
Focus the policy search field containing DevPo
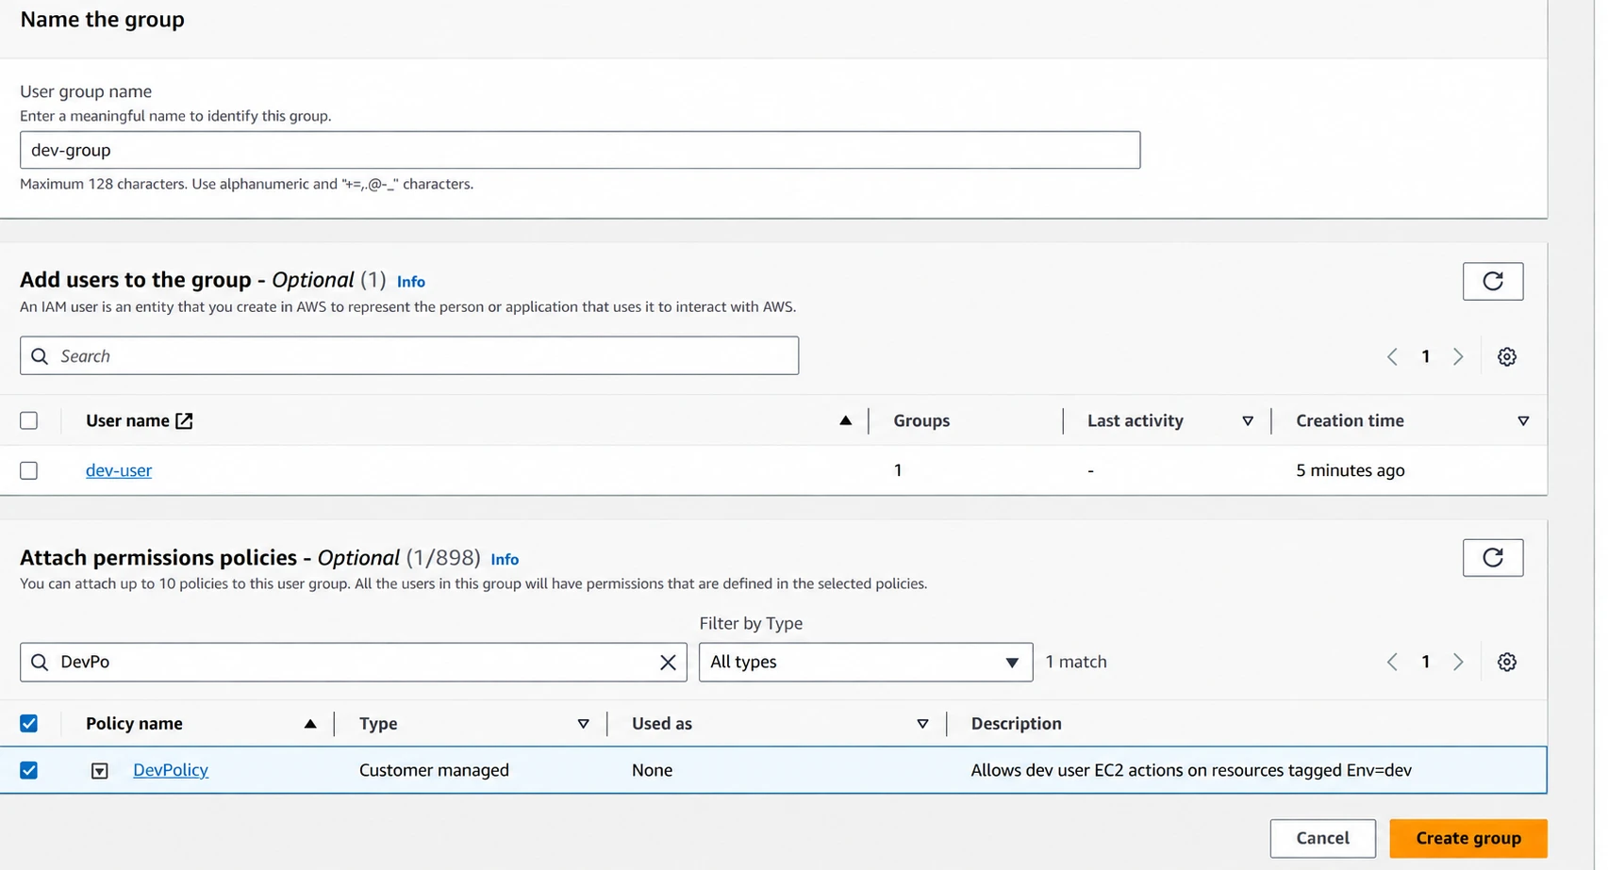[x=354, y=662]
